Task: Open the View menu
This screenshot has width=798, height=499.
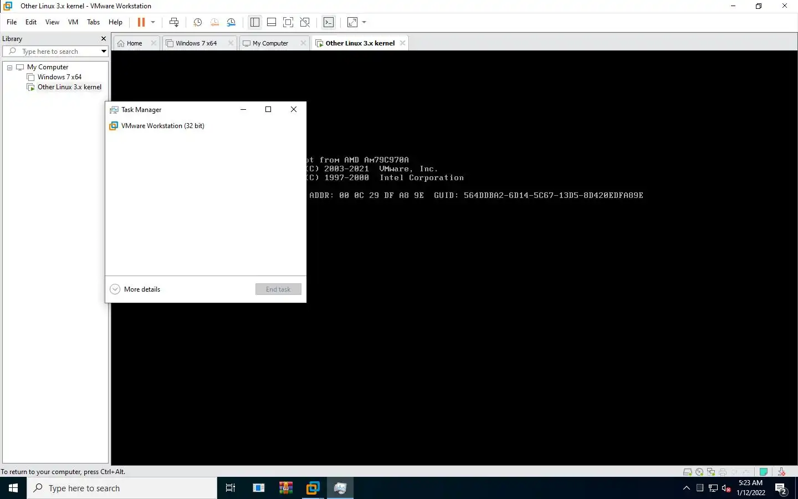Action: (x=52, y=22)
